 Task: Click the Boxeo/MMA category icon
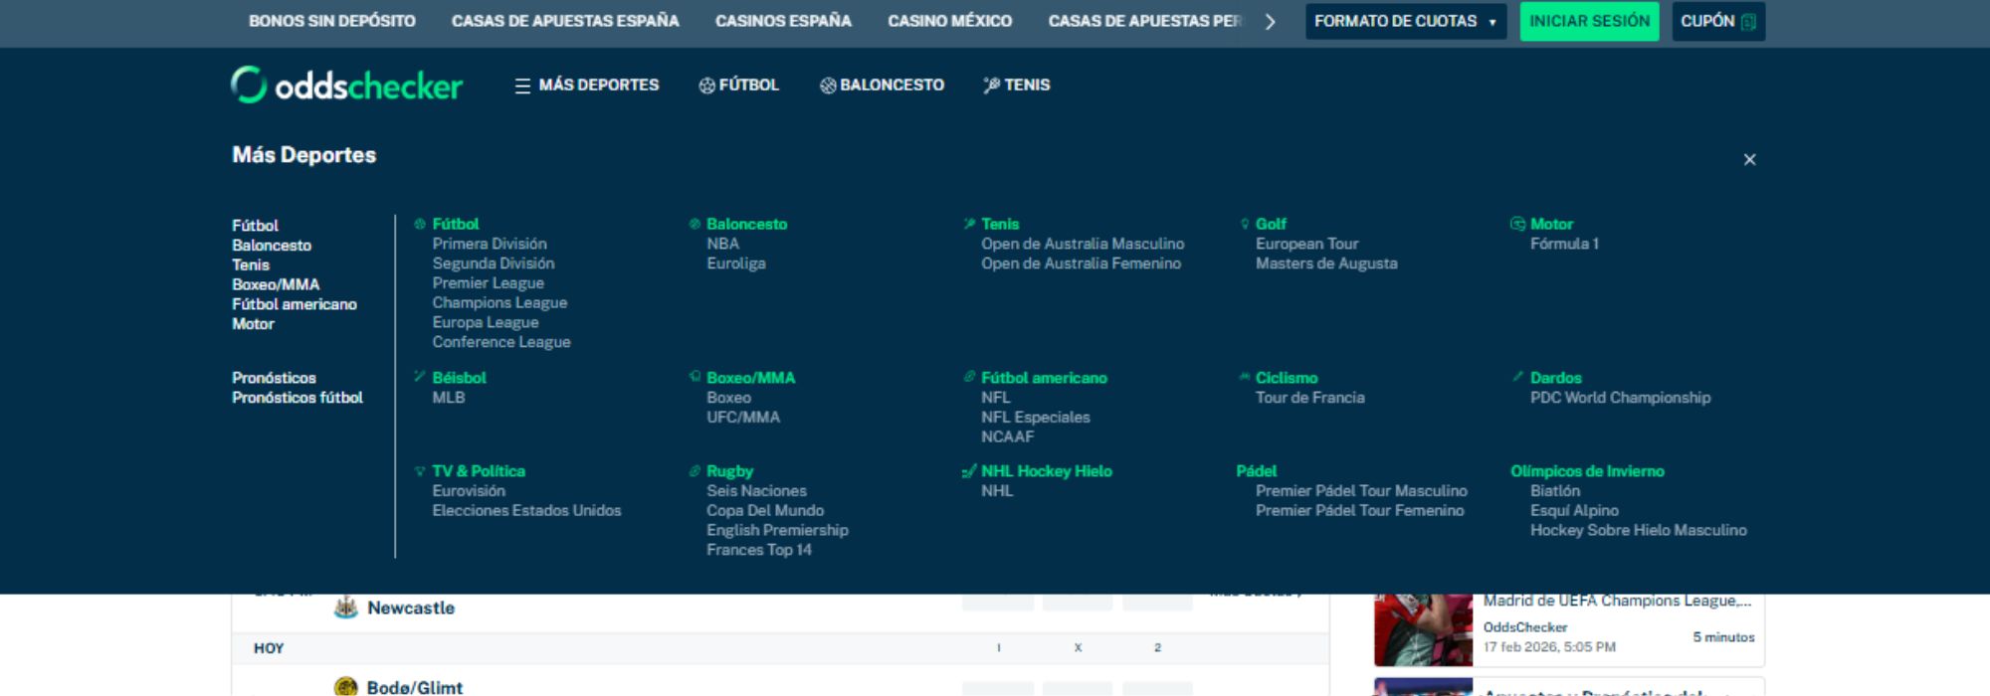tap(695, 377)
